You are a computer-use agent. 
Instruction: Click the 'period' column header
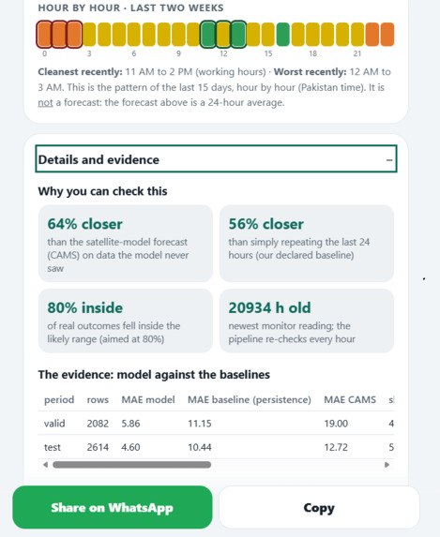(x=59, y=399)
